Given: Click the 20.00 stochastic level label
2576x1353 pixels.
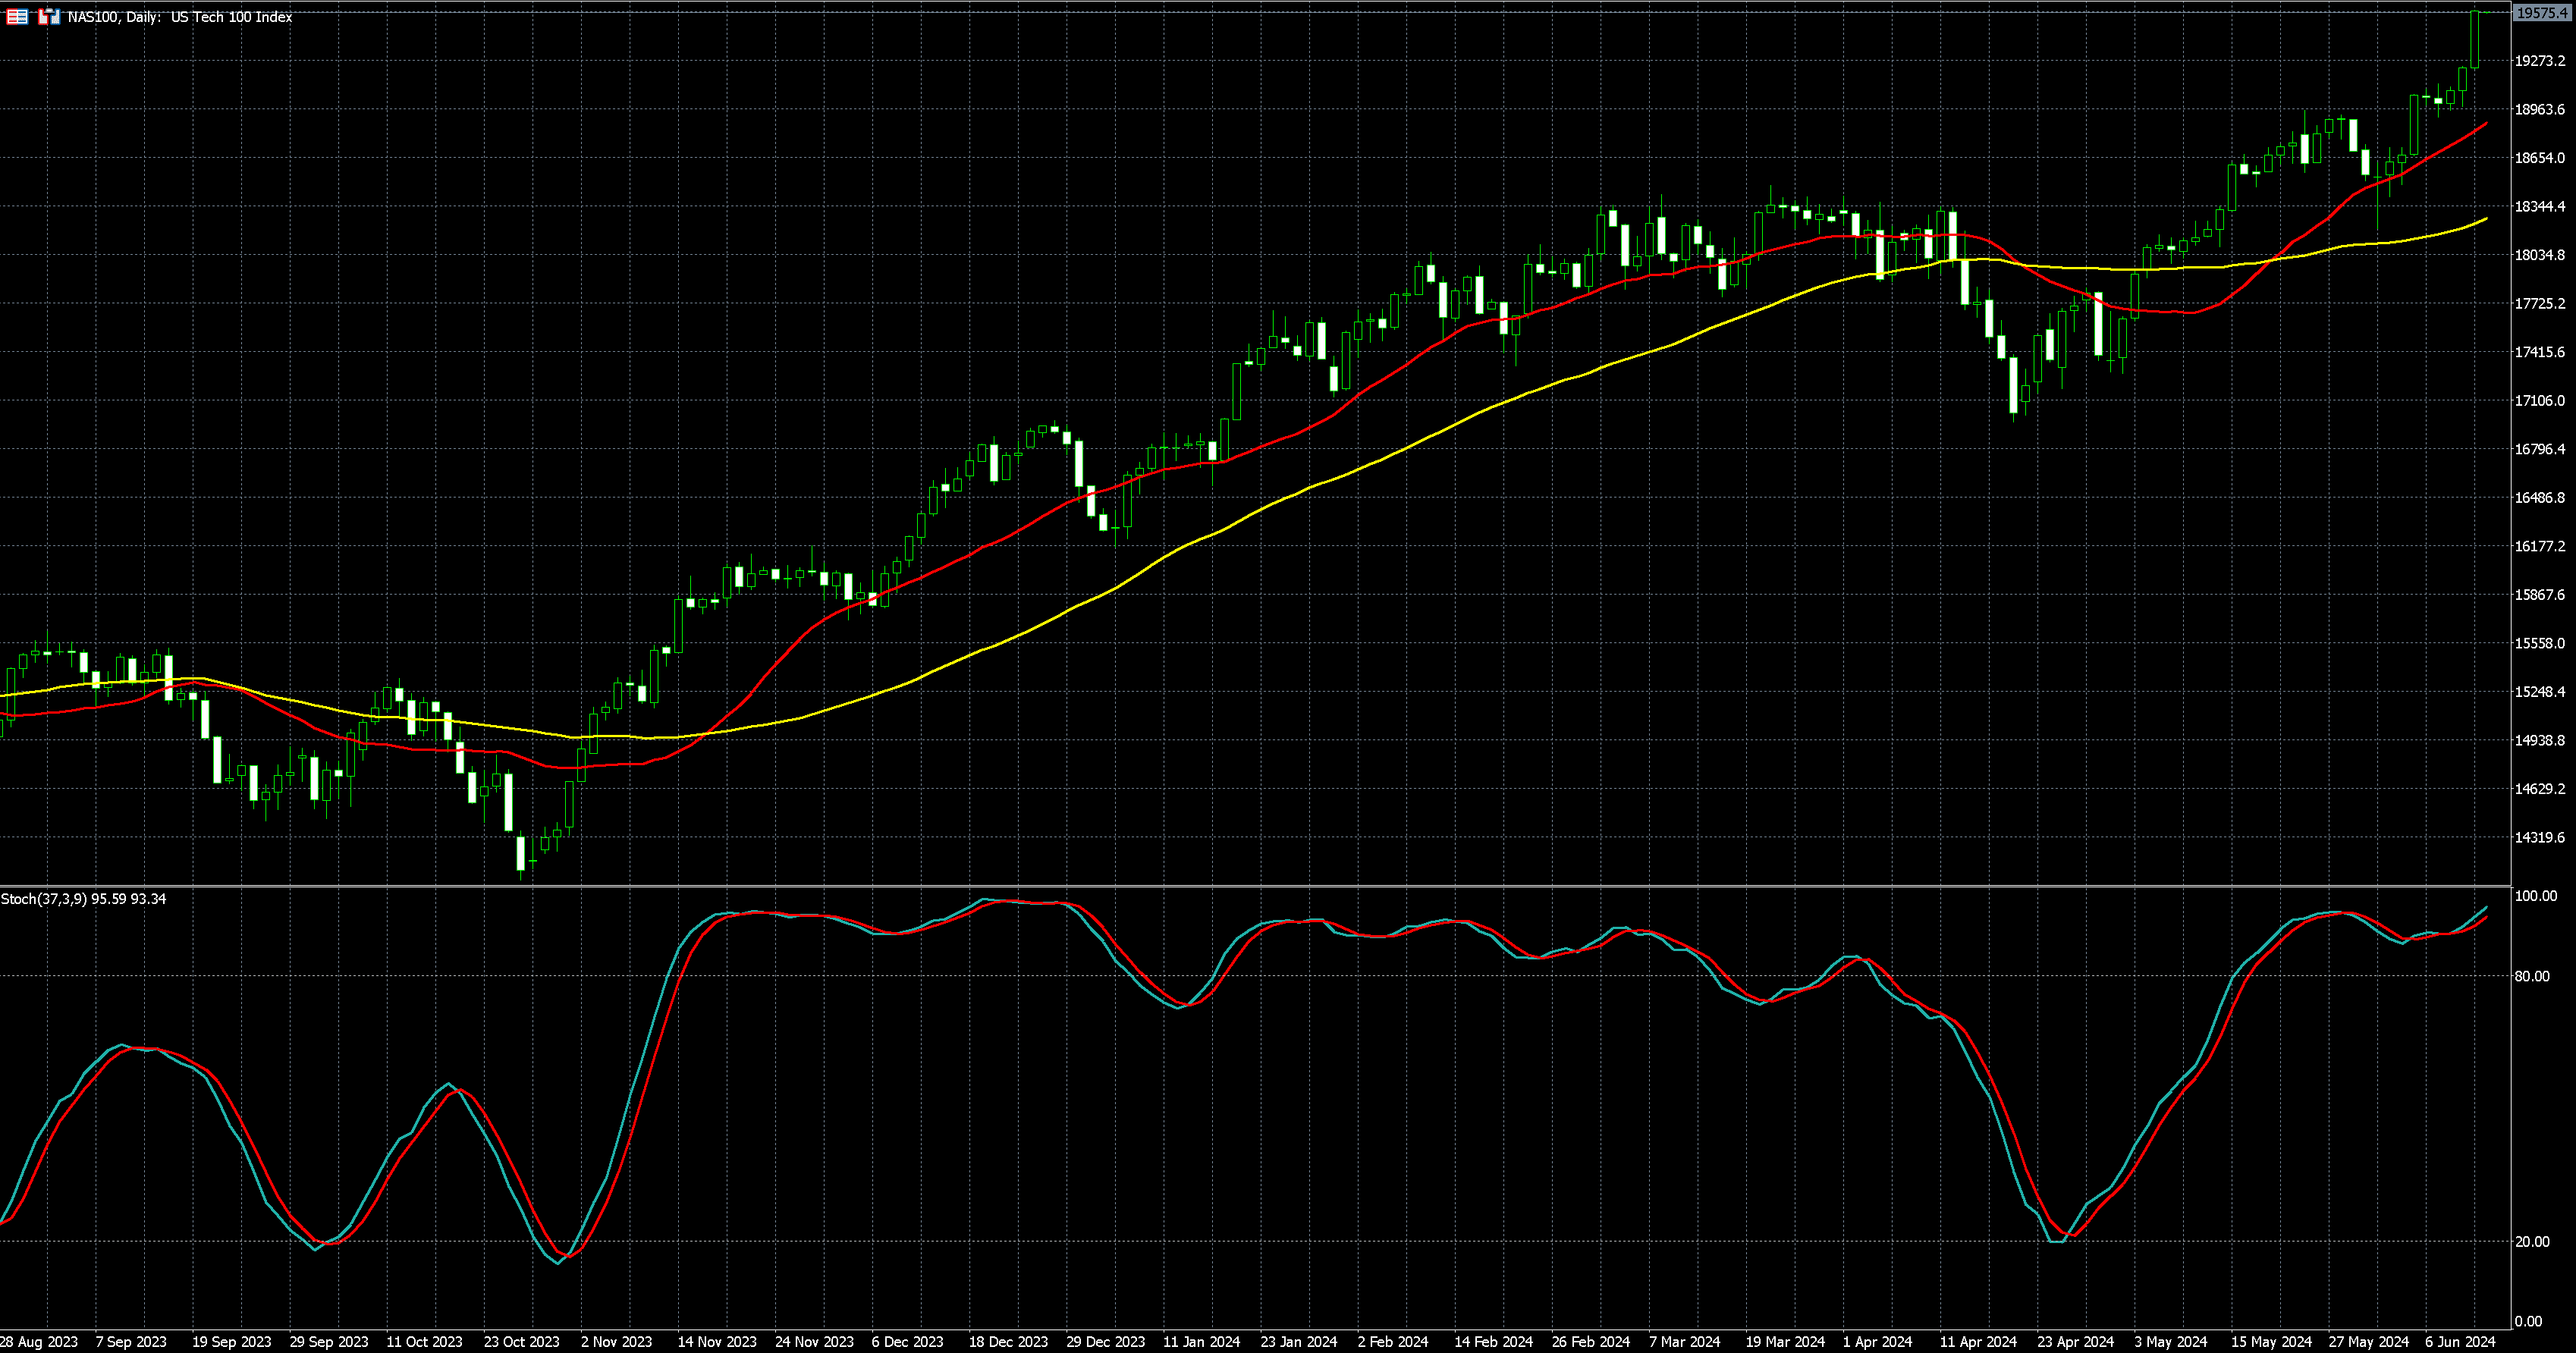Looking at the screenshot, I should point(2531,1242).
